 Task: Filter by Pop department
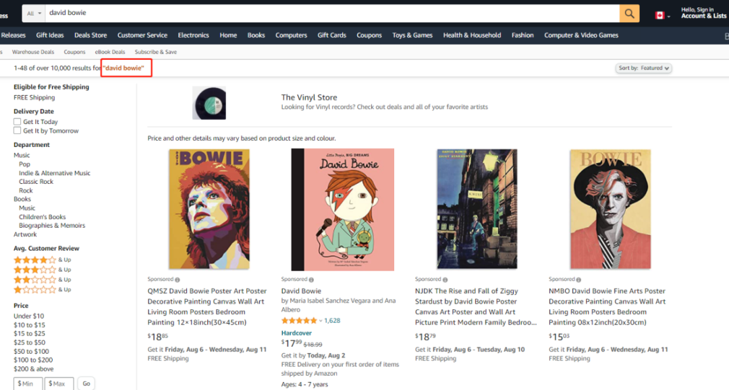click(x=24, y=164)
